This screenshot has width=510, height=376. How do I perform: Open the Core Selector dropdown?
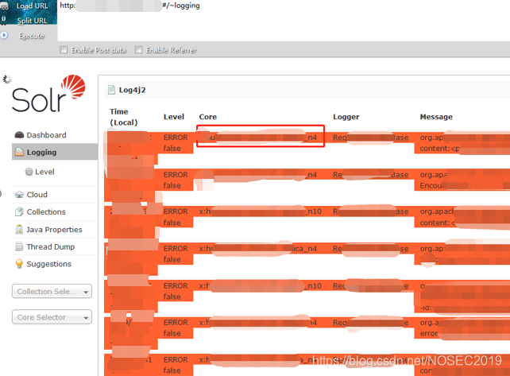[52, 317]
